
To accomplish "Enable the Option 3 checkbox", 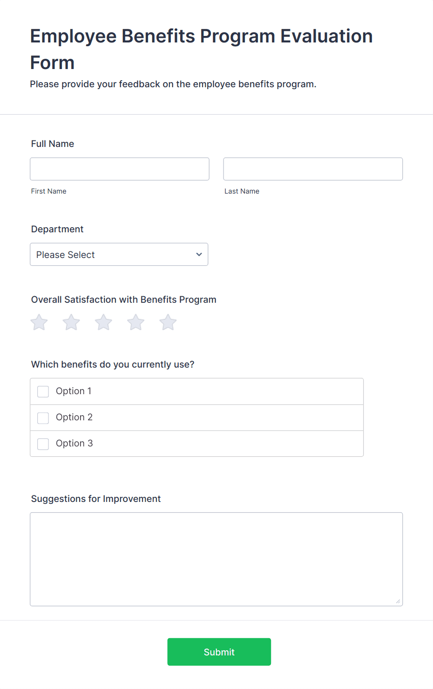I will [x=43, y=444].
